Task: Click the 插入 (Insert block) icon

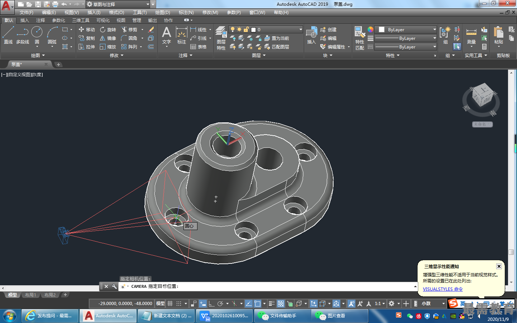Action: 311,35
